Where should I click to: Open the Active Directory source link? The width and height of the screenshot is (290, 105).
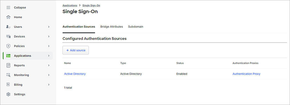(x=75, y=74)
